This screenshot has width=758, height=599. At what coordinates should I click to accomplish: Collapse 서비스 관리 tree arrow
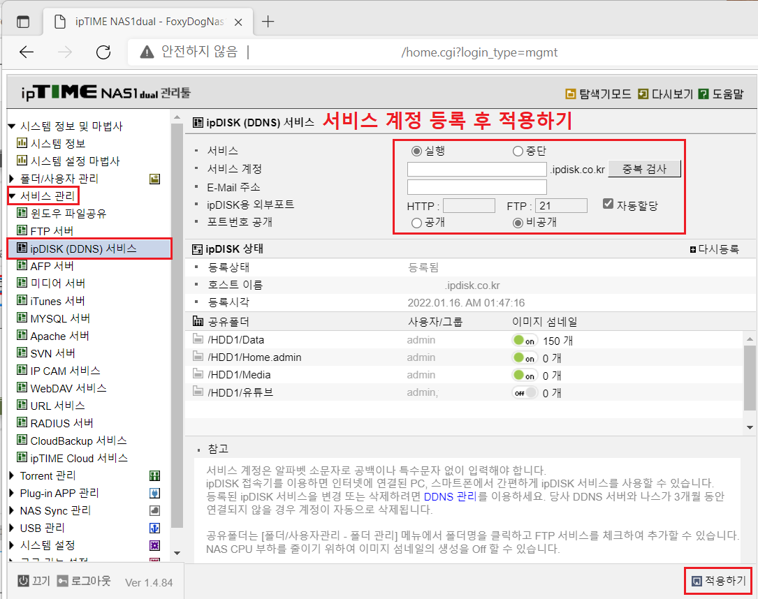12,196
